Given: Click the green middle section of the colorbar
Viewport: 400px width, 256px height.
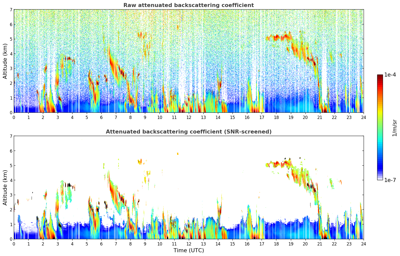Looking at the screenshot, I should click(380, 125).
